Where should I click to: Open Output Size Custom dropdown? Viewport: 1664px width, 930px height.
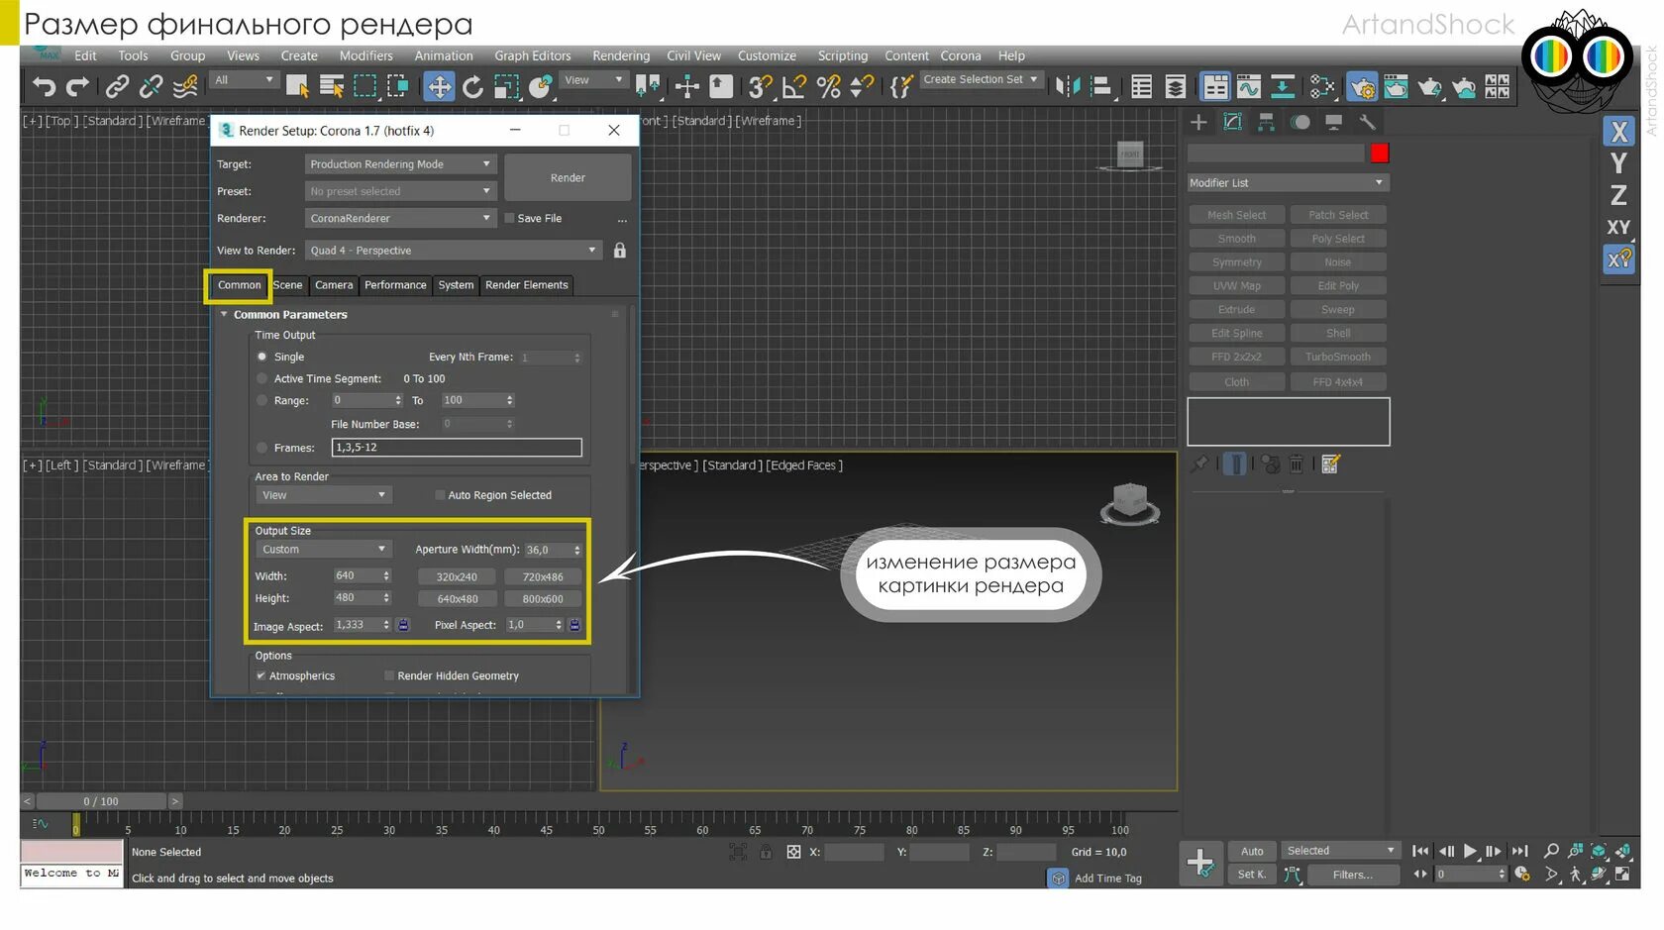[x=324, y=550]
